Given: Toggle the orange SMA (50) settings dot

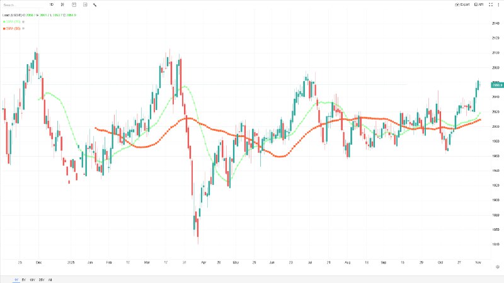Looking at the screenshot, I should (25, 28).
